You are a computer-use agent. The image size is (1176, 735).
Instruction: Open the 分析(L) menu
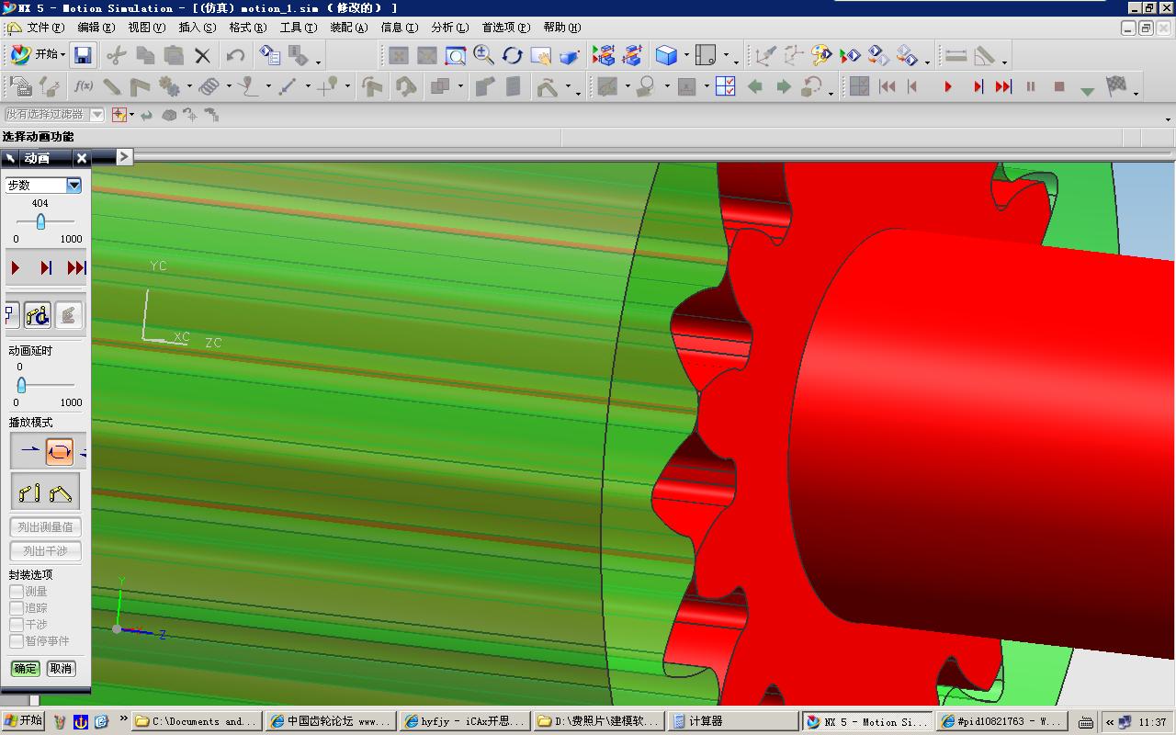coord(449,28)
